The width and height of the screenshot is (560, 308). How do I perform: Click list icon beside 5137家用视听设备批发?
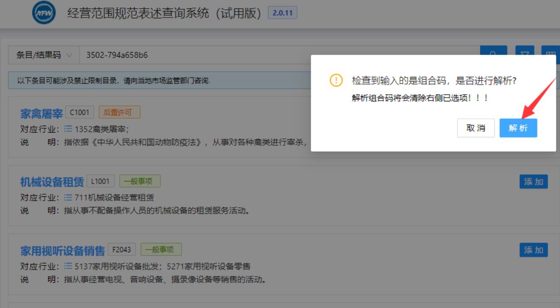coord(68,267)
